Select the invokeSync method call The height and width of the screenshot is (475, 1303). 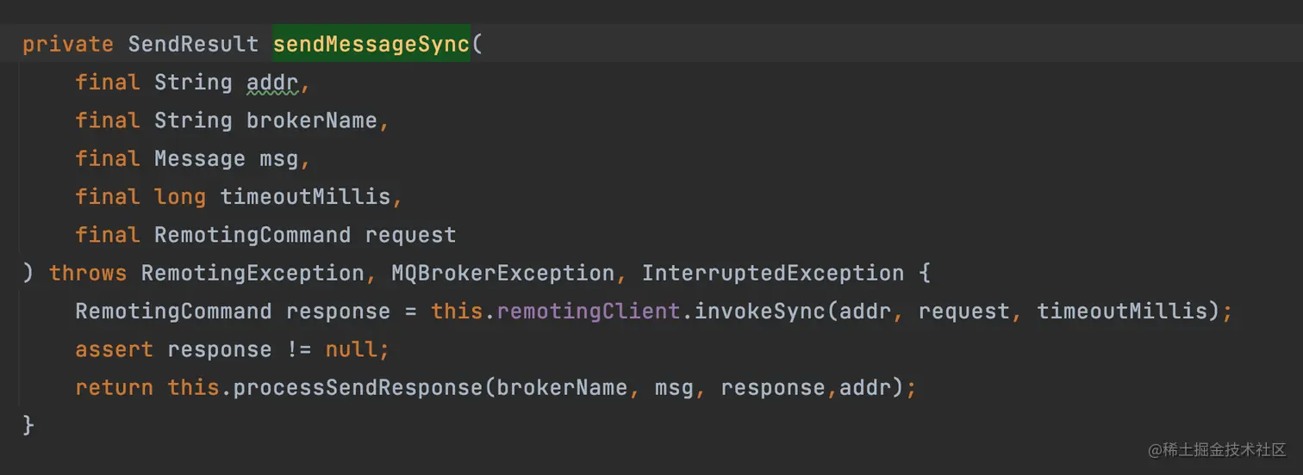[x=760, y=312]
